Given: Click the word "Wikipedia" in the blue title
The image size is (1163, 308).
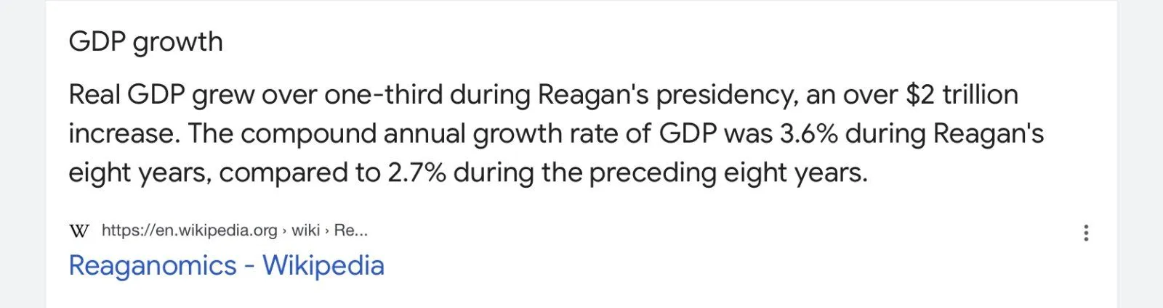Looking at the screenshot, I should (x=323, y=265).
